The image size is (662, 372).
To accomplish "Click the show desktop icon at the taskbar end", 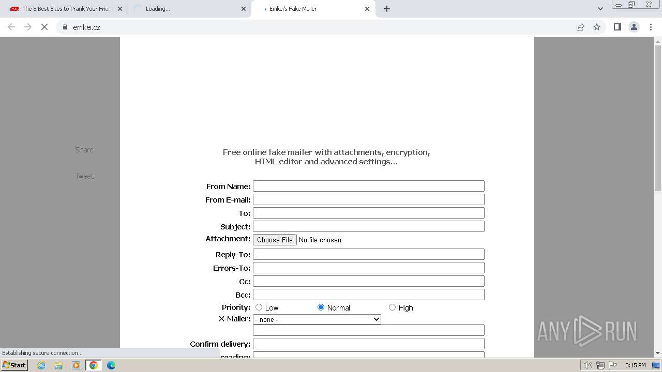I will click(x=656, y=365).
